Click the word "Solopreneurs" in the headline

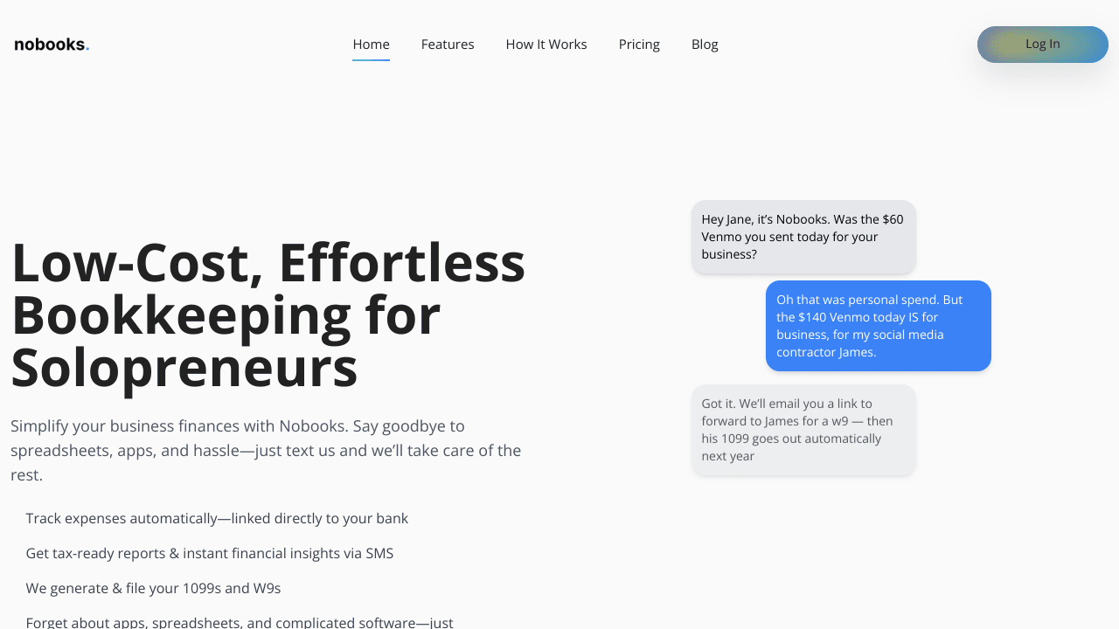pyautogui.click(x=184, y=369)
